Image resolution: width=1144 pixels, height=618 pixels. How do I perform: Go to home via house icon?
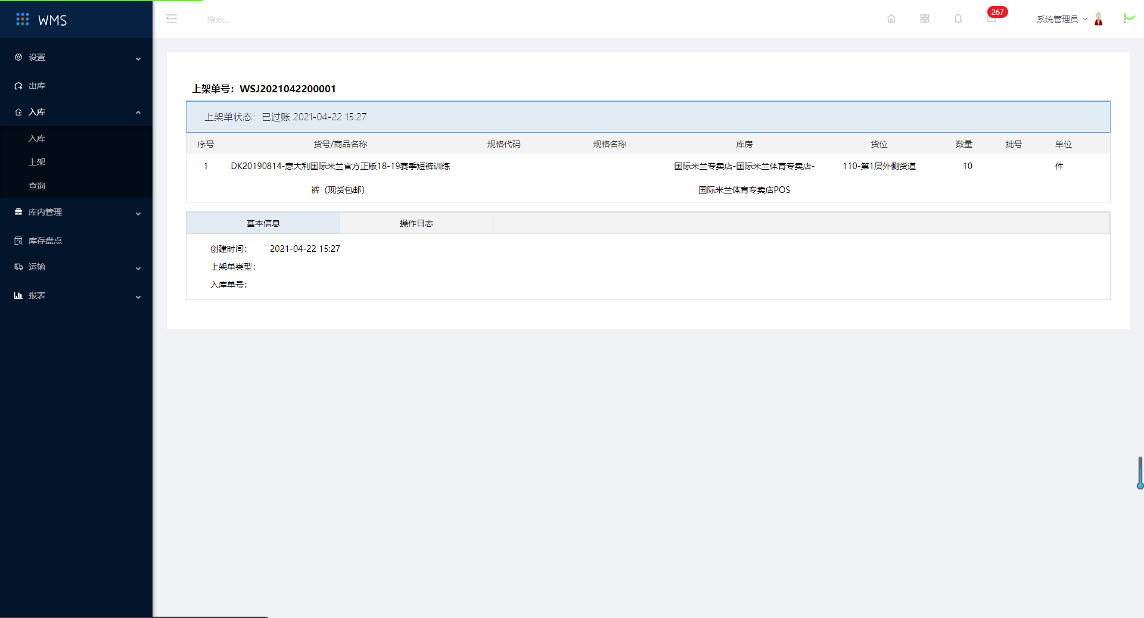891,19
